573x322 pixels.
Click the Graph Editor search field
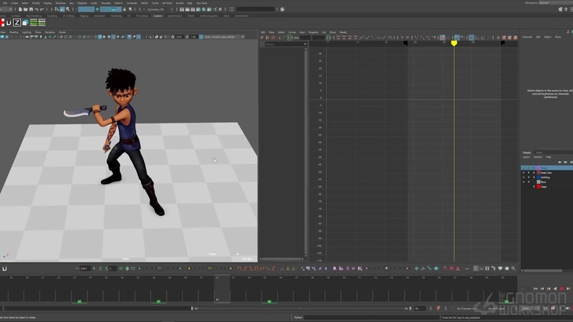[x=284, y=44]
